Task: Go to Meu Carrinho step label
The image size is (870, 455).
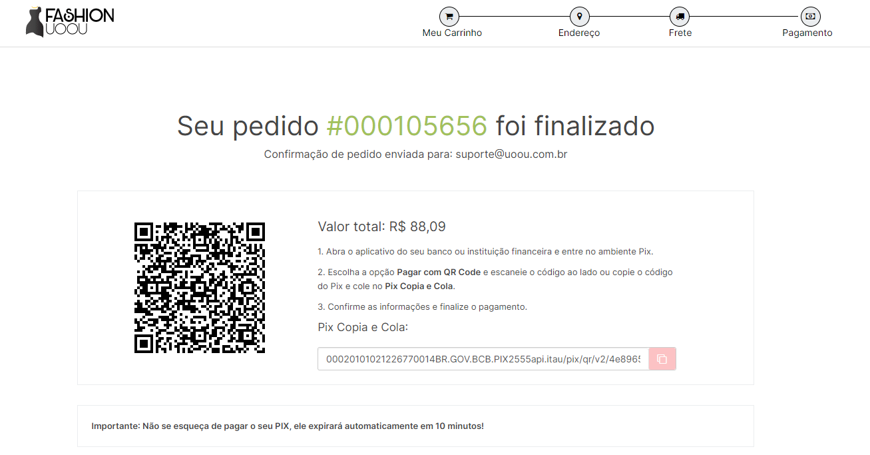Action: tap(452, 33)
